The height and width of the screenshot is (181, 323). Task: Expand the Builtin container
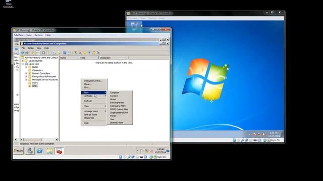pyautogui.click(x=26, y=67)
